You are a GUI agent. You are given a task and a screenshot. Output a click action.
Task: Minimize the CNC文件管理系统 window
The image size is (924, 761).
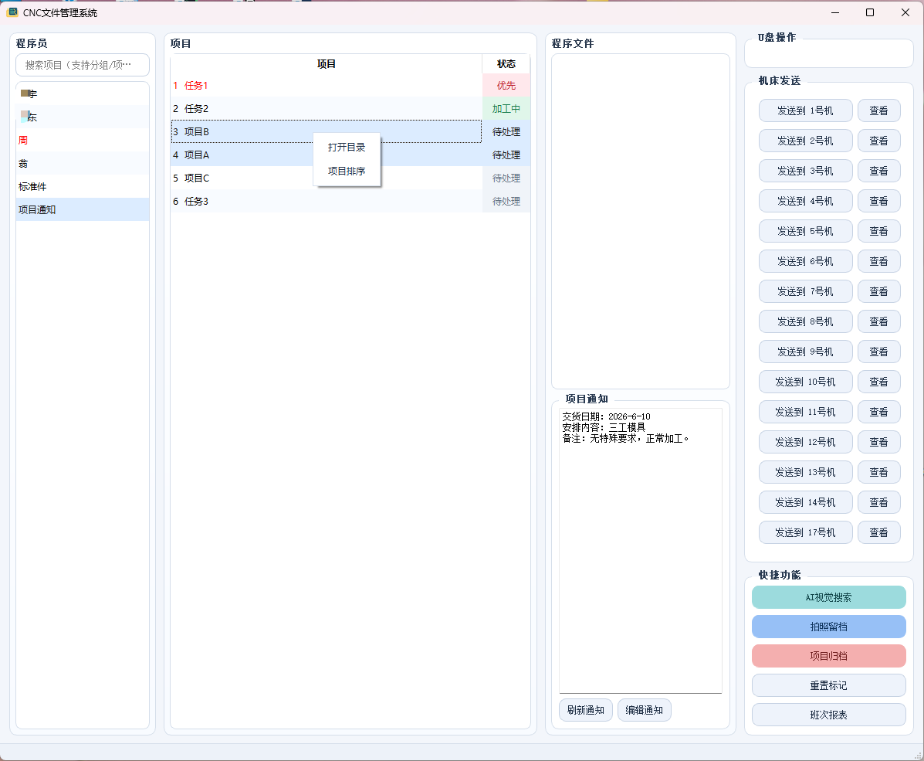pos(835,12)
